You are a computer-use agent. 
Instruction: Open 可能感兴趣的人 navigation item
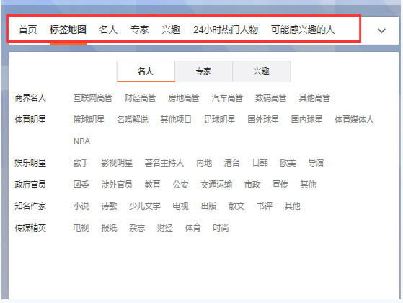[303, 30]
